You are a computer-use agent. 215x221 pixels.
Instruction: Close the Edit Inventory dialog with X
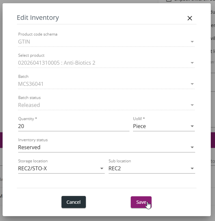[x=190, y=18]
